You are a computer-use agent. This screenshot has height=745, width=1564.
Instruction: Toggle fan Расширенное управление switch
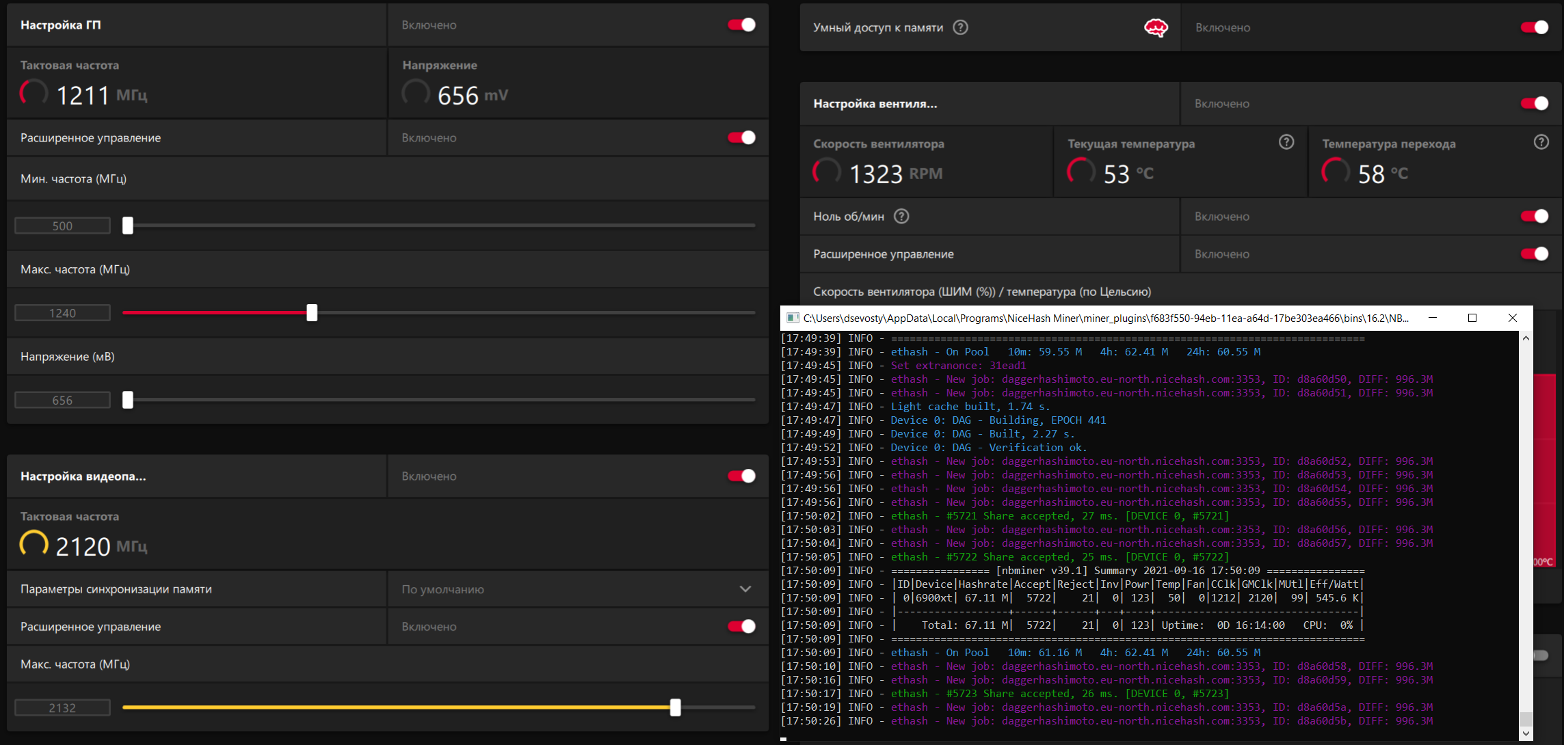point(1534,254)
